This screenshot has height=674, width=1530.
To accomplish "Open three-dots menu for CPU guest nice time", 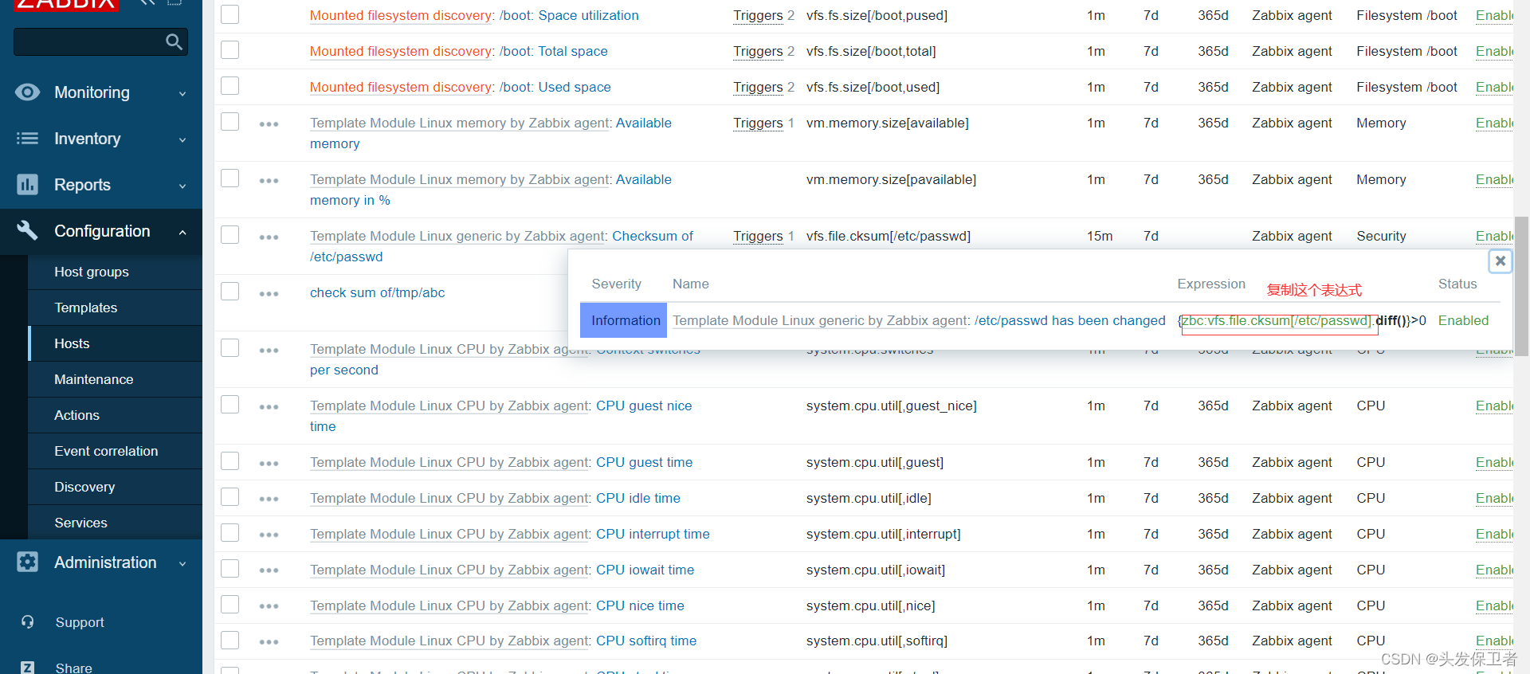I will click(269, 407).
